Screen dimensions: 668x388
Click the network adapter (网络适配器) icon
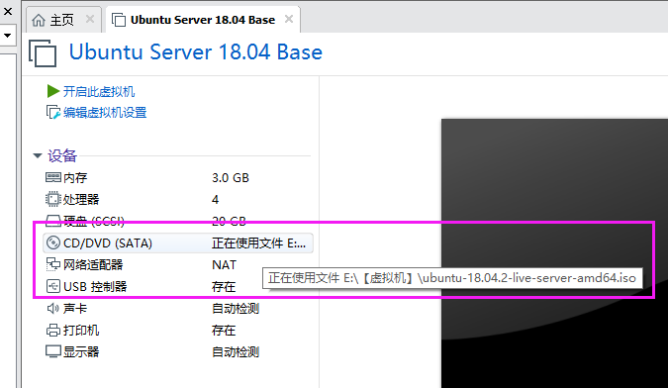[53, 264]
